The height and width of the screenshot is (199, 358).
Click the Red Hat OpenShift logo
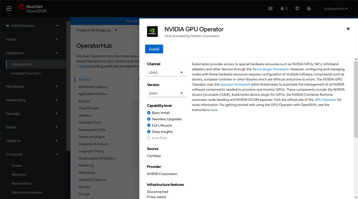32,9
